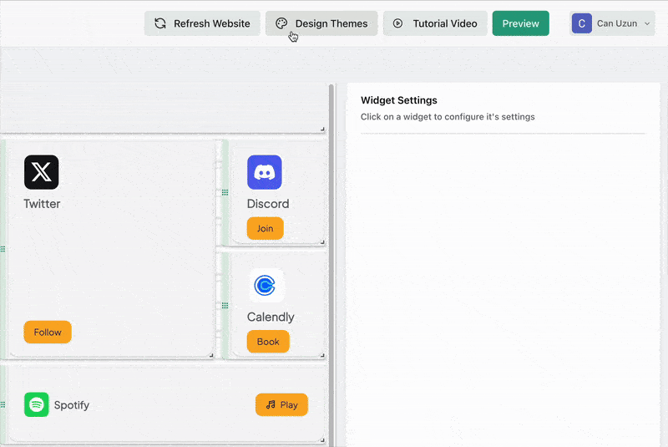Click the drag handle of Calendly widget
The height and width of the screenshot is (447, 668).
(225, 306)
